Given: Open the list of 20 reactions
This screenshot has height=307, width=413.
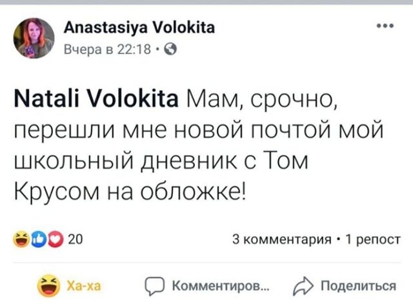Looking at the screenshot, I should [x=74, y=240].
